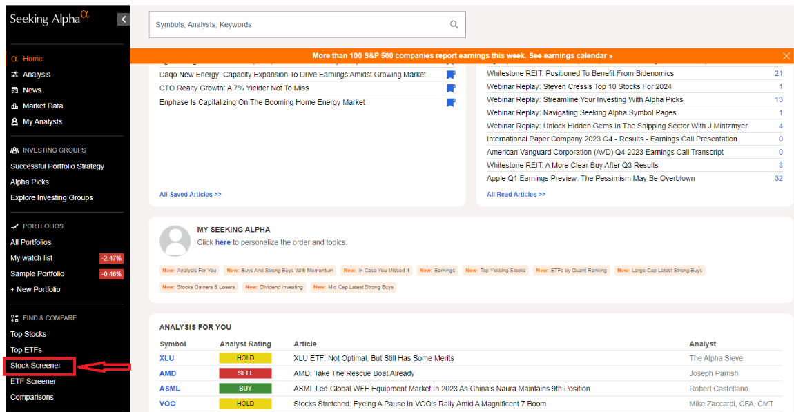The height and width of the screenshot is (412, 794).
Task: Click the SELL rating badge for AMD
Action: point(245,373)
